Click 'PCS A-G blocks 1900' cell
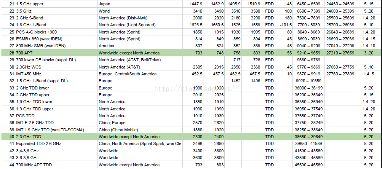The height and width of the screenshot is (169, 382). 56,32
